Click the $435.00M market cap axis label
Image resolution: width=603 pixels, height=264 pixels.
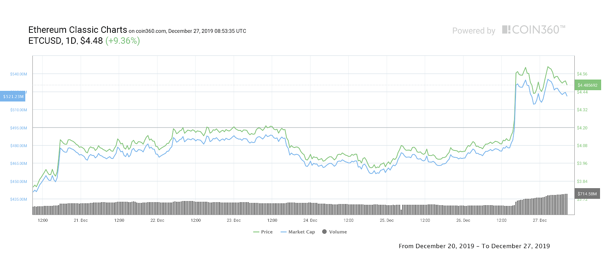[18, 199]
